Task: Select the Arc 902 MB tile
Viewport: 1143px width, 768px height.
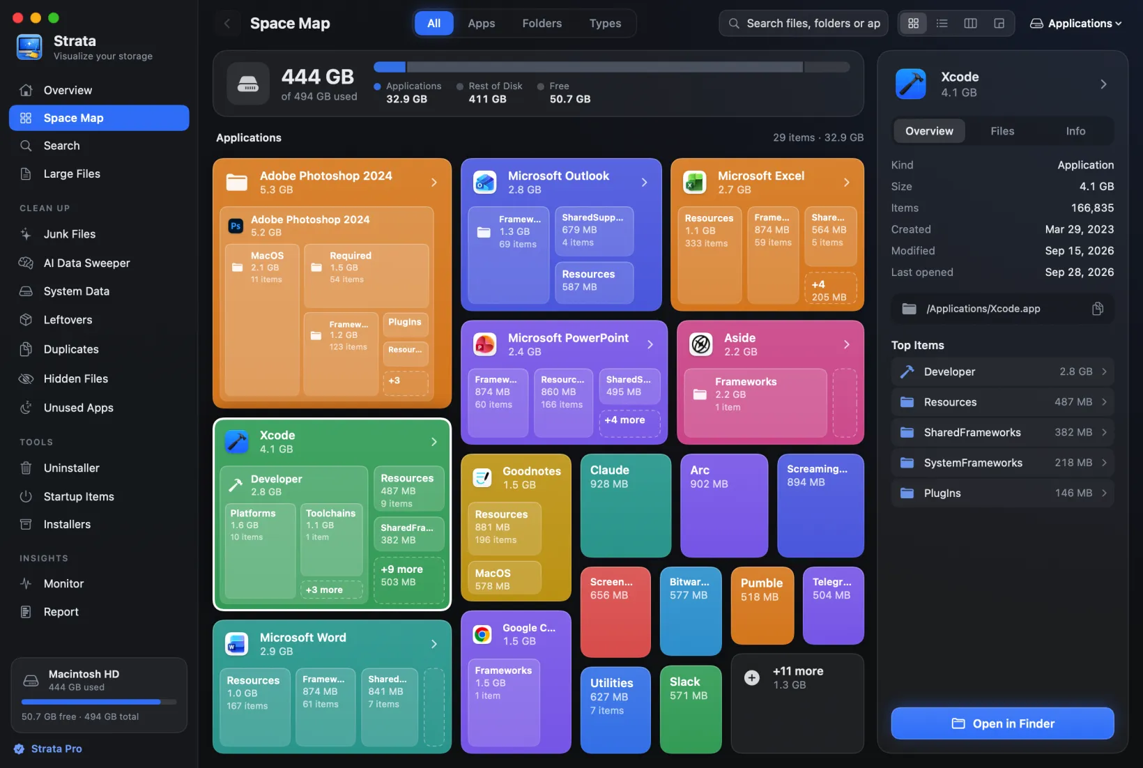Action: point(724,505)
